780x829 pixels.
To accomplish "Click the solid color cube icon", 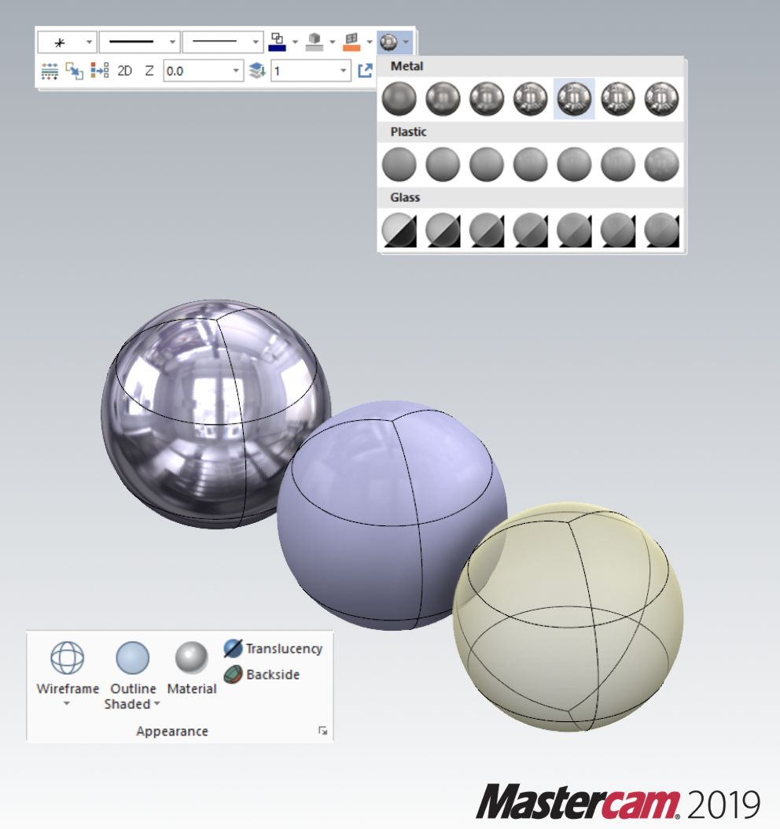I will pos(315,41).
